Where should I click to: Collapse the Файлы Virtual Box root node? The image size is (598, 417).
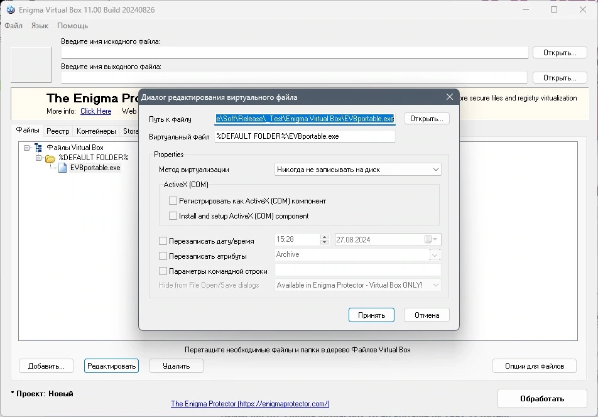tap(26, 148)
